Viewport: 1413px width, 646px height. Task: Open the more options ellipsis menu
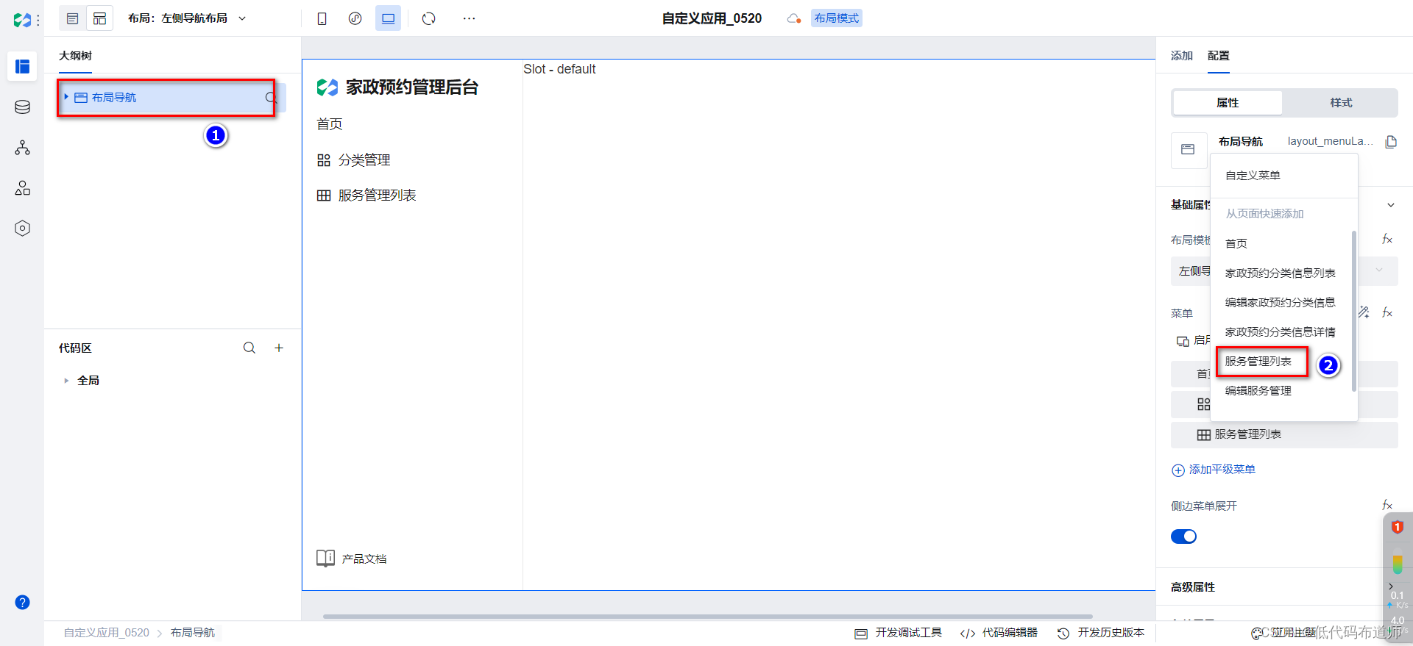pyautogui.click(x=469, y=18)
